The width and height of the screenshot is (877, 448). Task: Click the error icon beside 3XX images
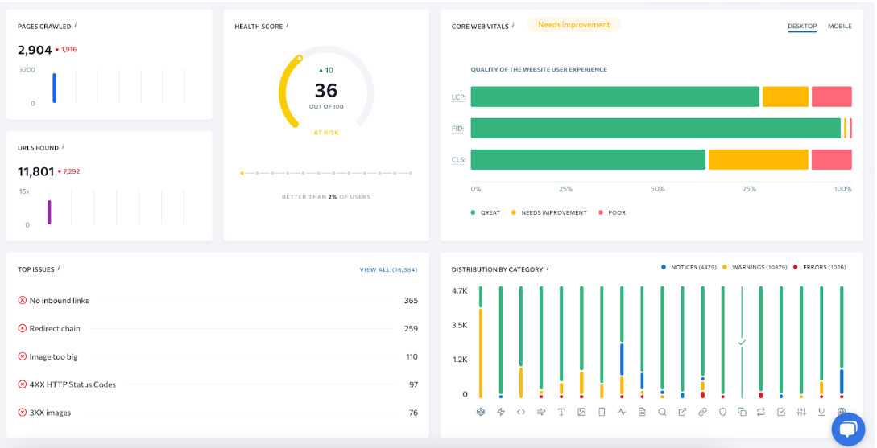(x=23, y=413)
